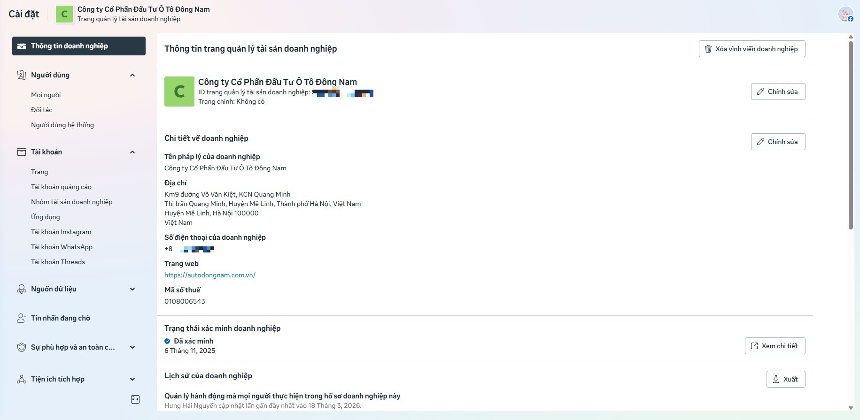This screenshot has height=420, width=860.
Task: Open Trang under Tài khoản
Action: tap(39, 172)
